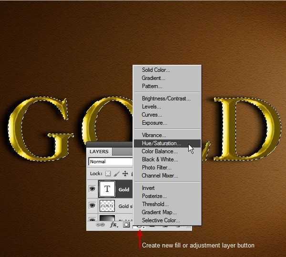Switch to the Layers panel tab

click(x=99, y=152)
